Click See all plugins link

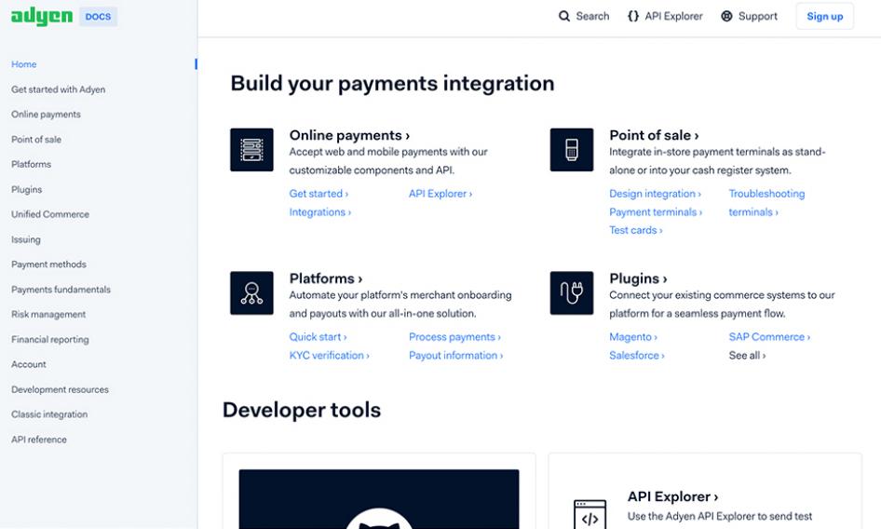click(747, 355)
